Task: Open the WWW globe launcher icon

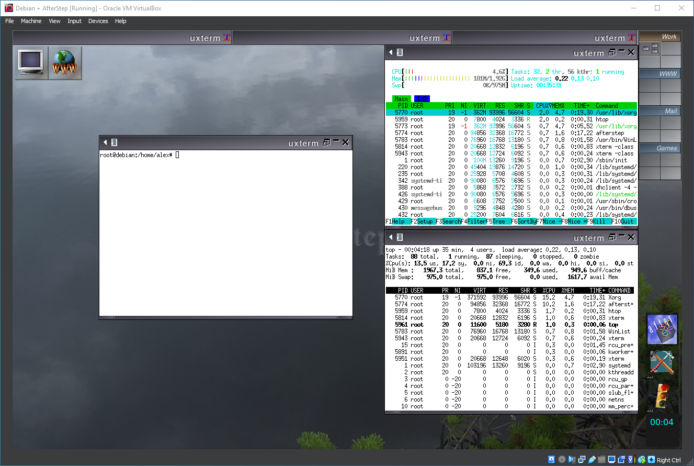Action: 65,63
